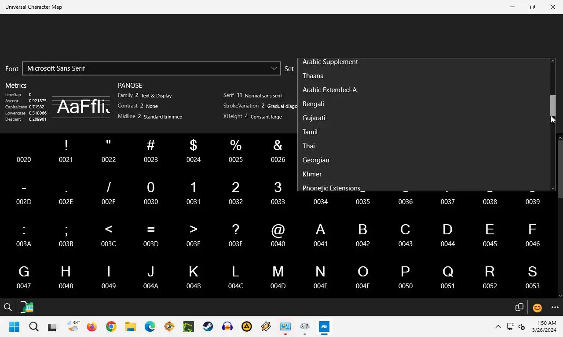Open File Explorer from the taskbar
The image size is (563, 337).
pos(130,326)
